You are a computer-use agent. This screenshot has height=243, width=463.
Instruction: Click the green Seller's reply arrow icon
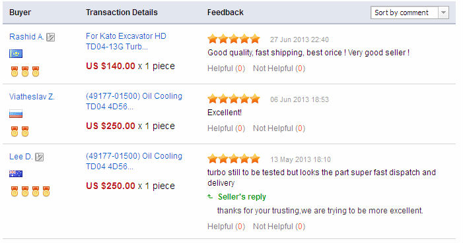210,196
